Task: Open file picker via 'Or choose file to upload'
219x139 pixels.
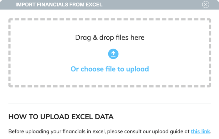Action: [109, 69]
